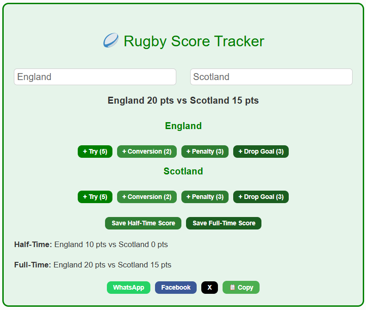Click the rugby ball icon in title

pos(111,40)
